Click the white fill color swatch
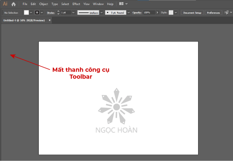 click(26, 12)
